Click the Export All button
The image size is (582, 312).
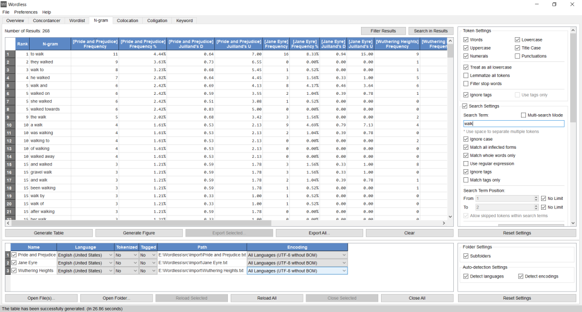tap(319, 233)
